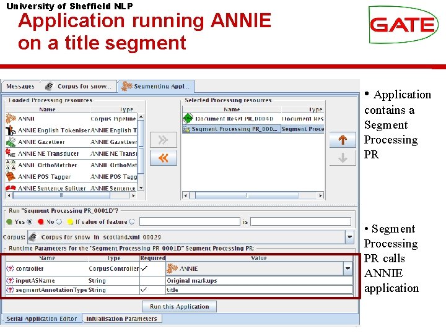This screenshot has height=334, width=446.
Task: Click the segmentAnnotationType value title
Action: tap(259, 290)
